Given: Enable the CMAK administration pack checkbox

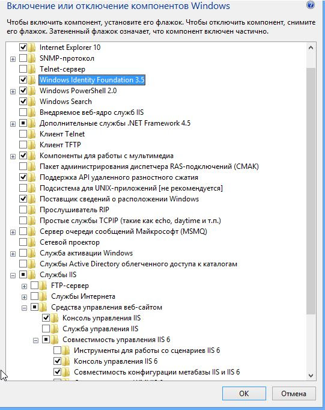Looking at the screenshot, I should [23, 167].
